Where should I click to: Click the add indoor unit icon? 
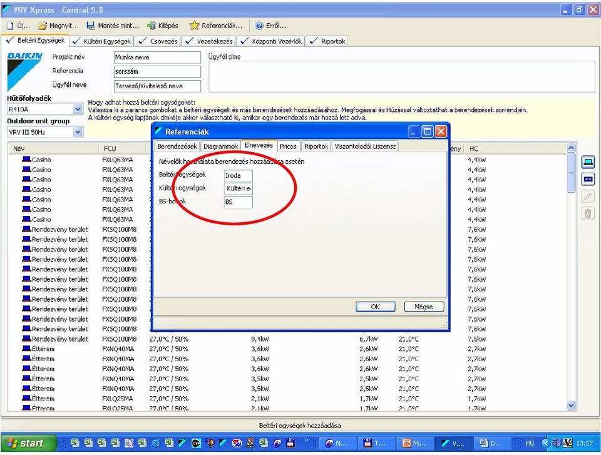coord(588,162)
